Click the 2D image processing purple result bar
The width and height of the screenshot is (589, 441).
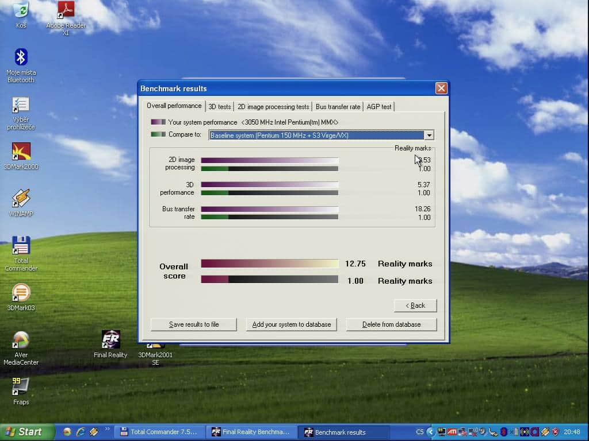point(270,160)
